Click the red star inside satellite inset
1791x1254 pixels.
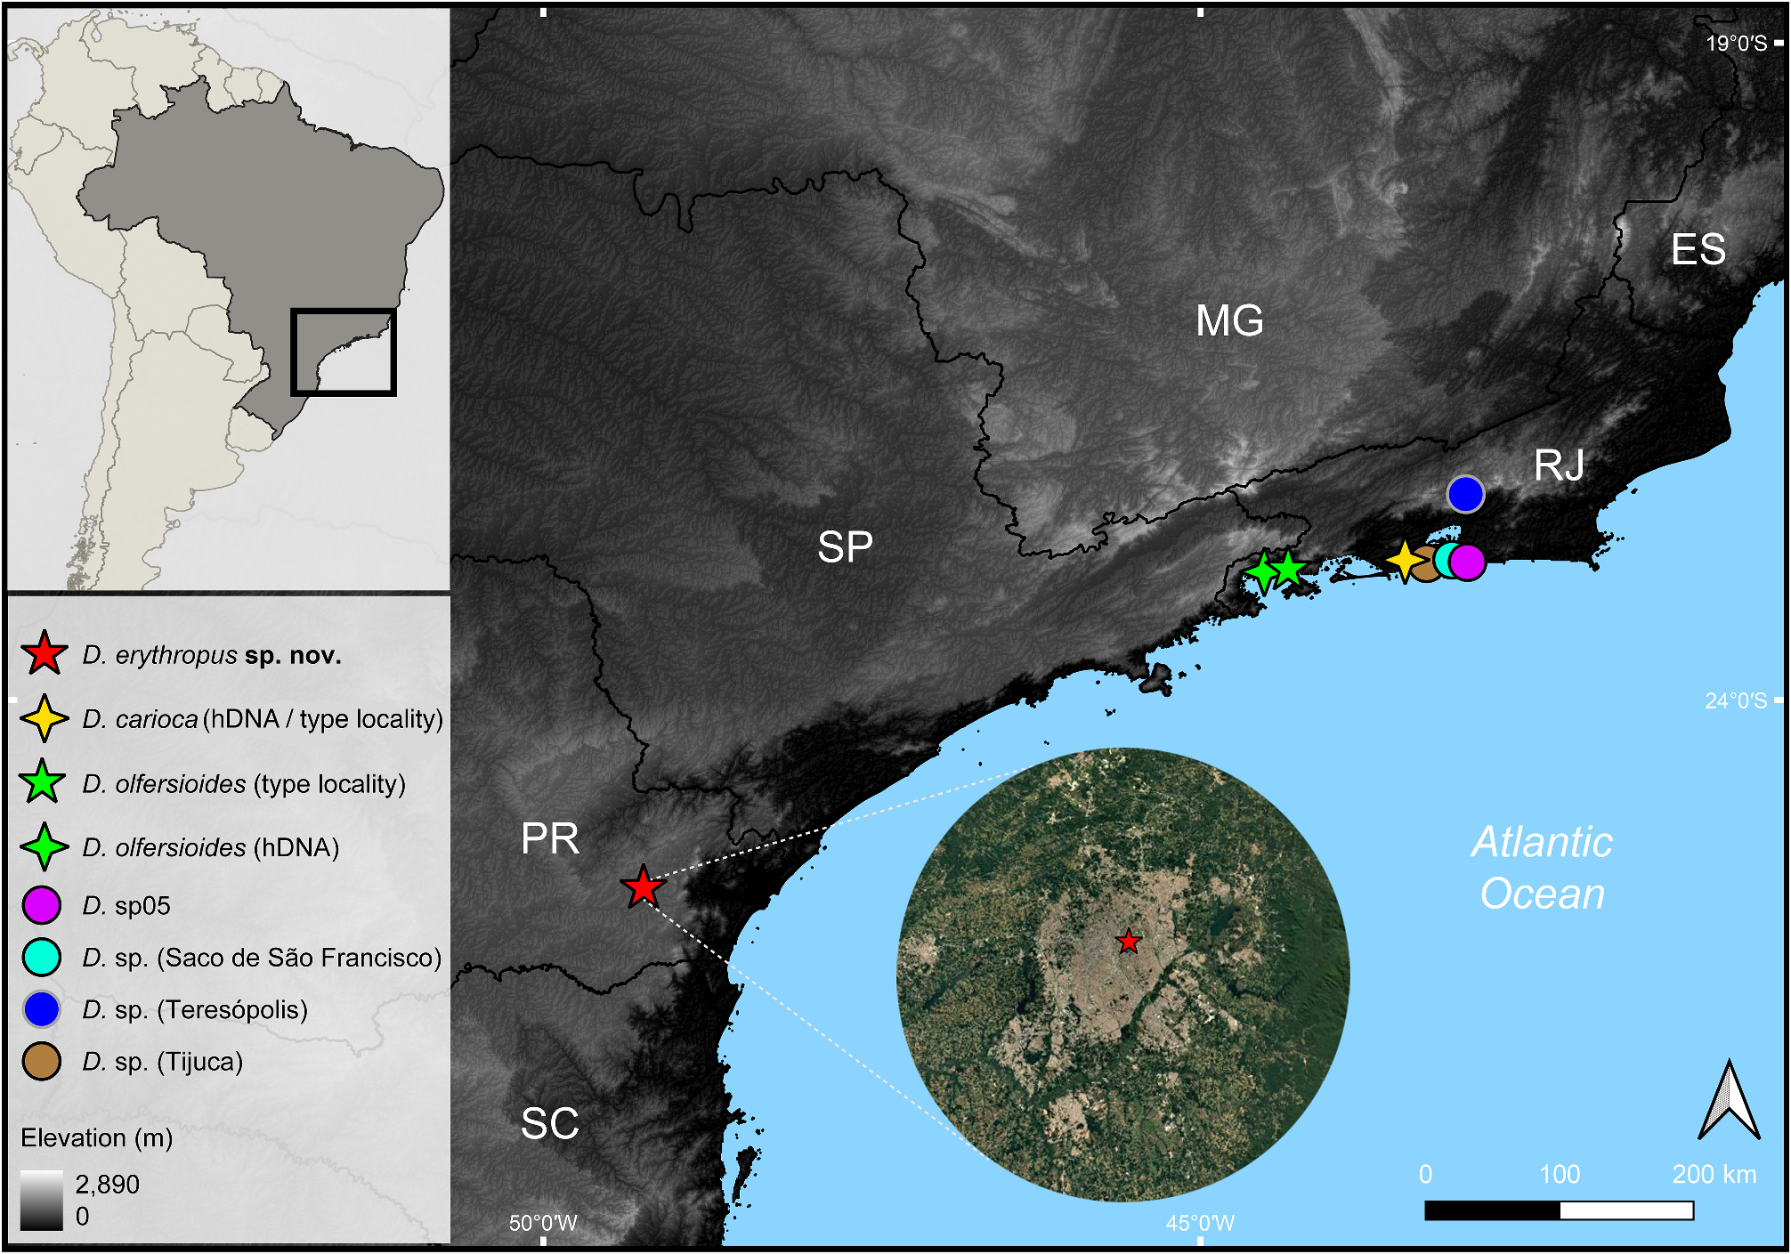(1128, 941)
